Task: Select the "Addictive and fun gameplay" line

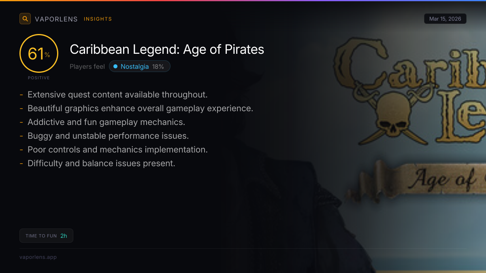Action: (x=106, y=122)
